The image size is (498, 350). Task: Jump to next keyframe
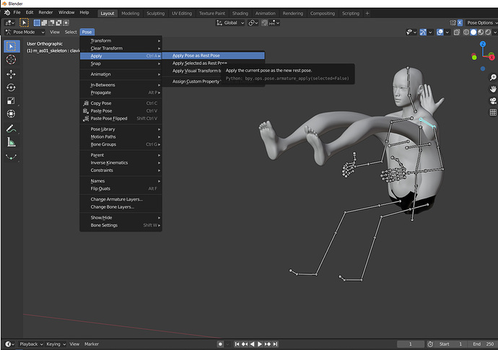click(268, 344)
